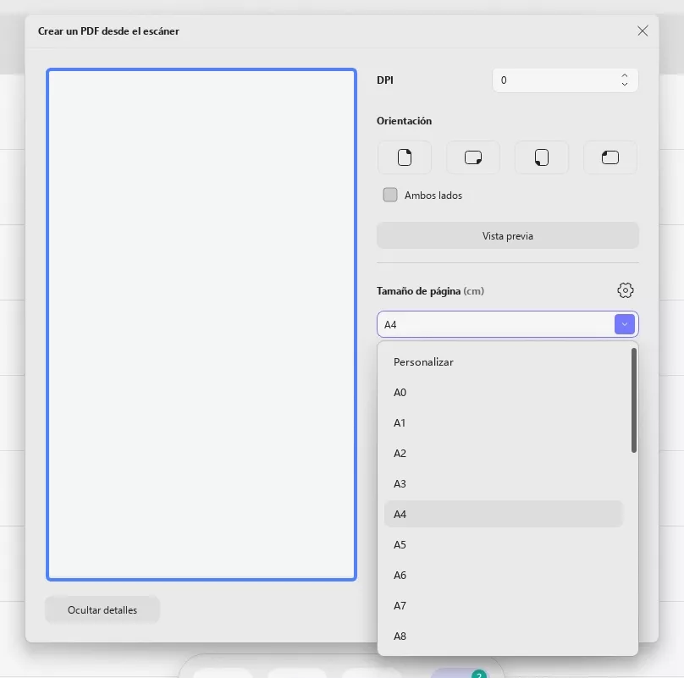Click the page size list scrollbar
Screen dimensions: 684x678
(x=633, y=400)
